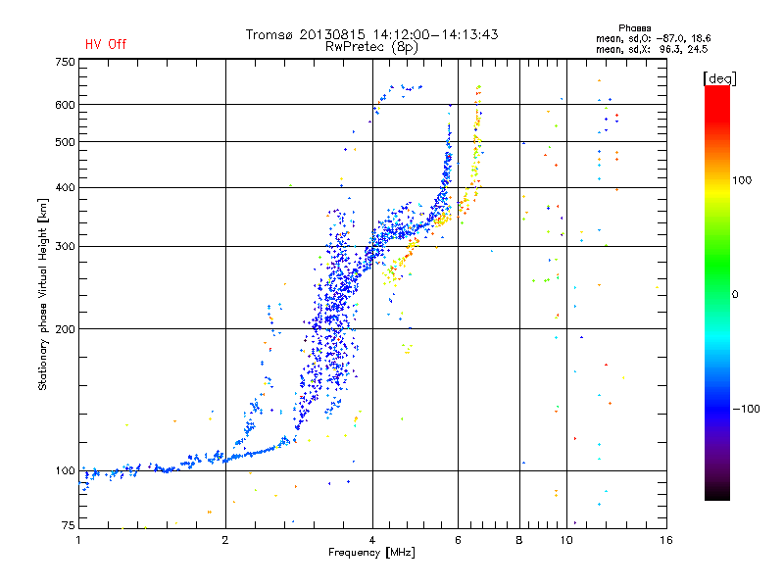Click the x-axis tick '16'

[x=666, y=540]
